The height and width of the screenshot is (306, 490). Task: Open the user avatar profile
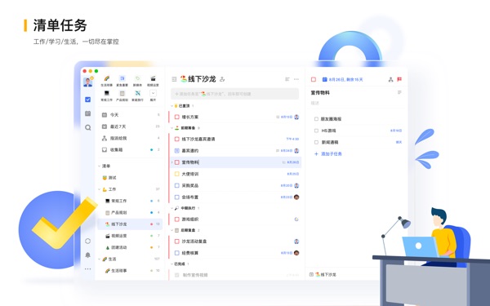point(88,82)
